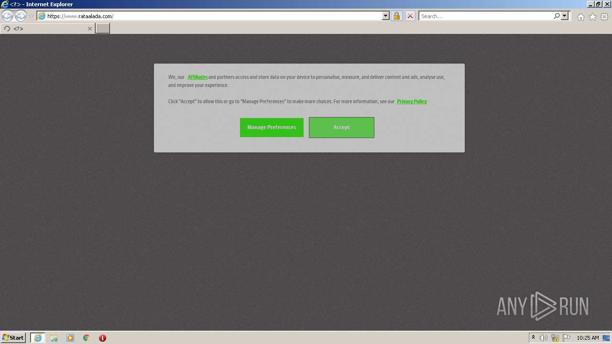The width and height of the screenshot is (612, 344).
Task: Click into the Search box
Action: pyautogui.click(x=485, y=16)
